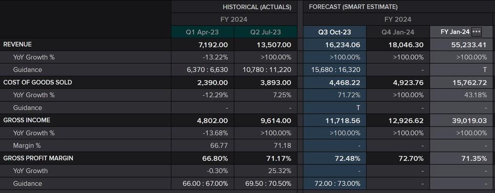Viewport: 495px width, 193px height.
Task: Click full-year gross profit margin 71.35%
Action: coord(474,158)
